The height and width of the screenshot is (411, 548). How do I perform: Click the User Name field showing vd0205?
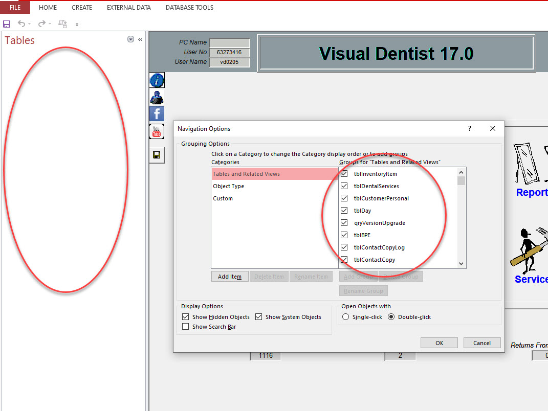pos(230,62)
